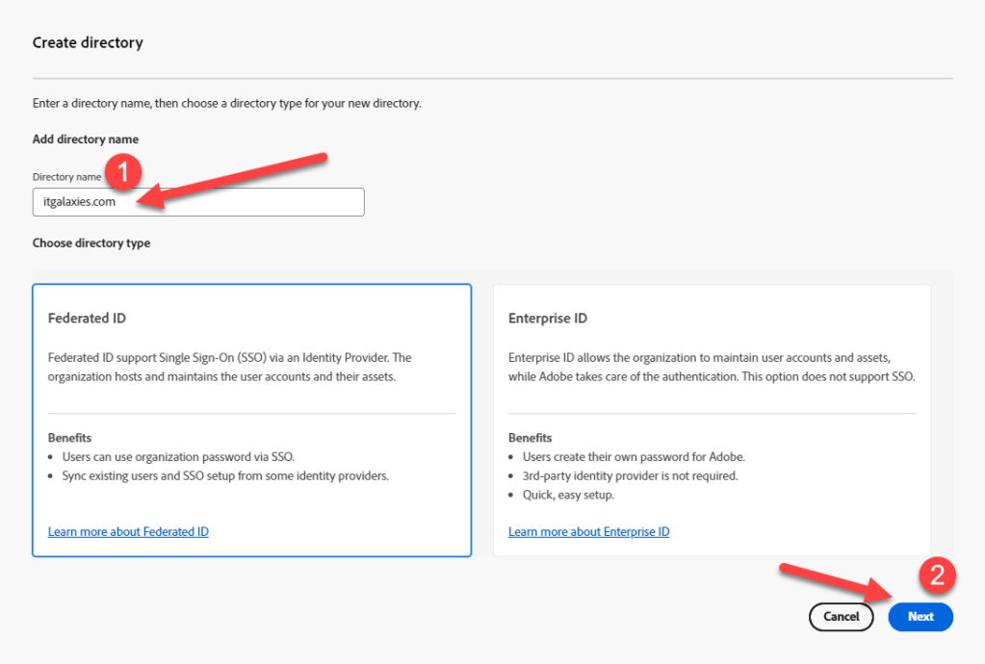Select the Federated ID directory type card
Image resolution: width=985 pixels, height=664 pixels.
251,420
